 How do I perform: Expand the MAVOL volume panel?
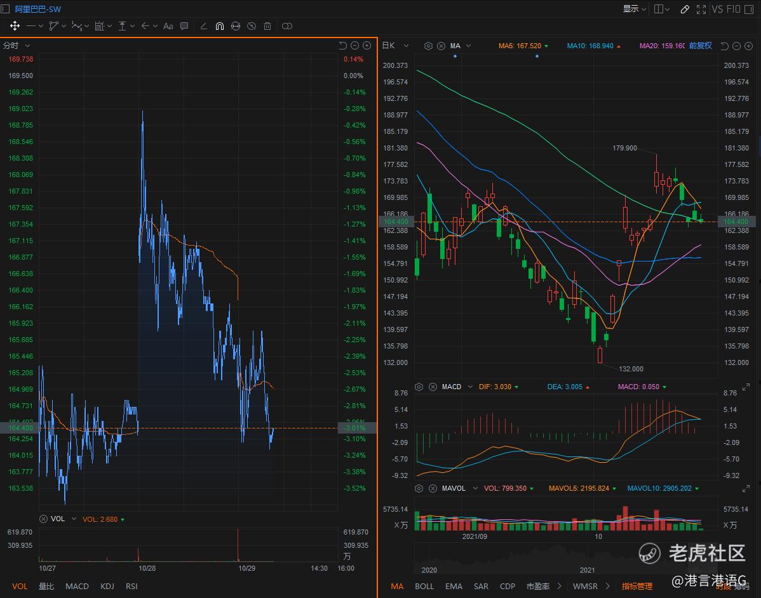746,488
